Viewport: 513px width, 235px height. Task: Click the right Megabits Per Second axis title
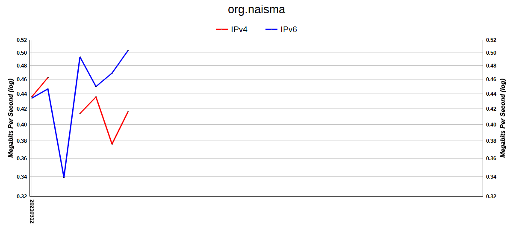(503, 118)
